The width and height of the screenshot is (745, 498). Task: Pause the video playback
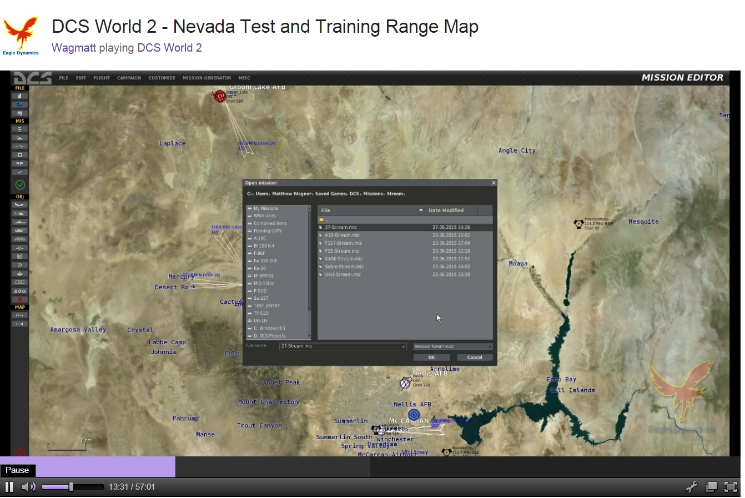(x=9, y=487)
